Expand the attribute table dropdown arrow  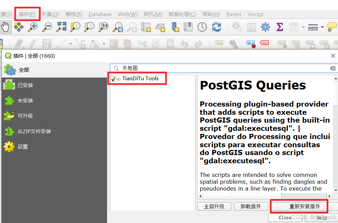point(303,27)
